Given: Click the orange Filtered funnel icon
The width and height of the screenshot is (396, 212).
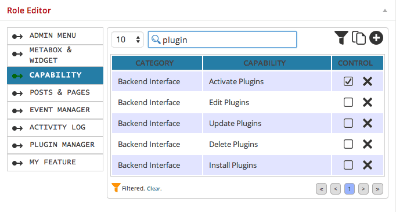Looking at the screenshot, I should pos(116,188).
